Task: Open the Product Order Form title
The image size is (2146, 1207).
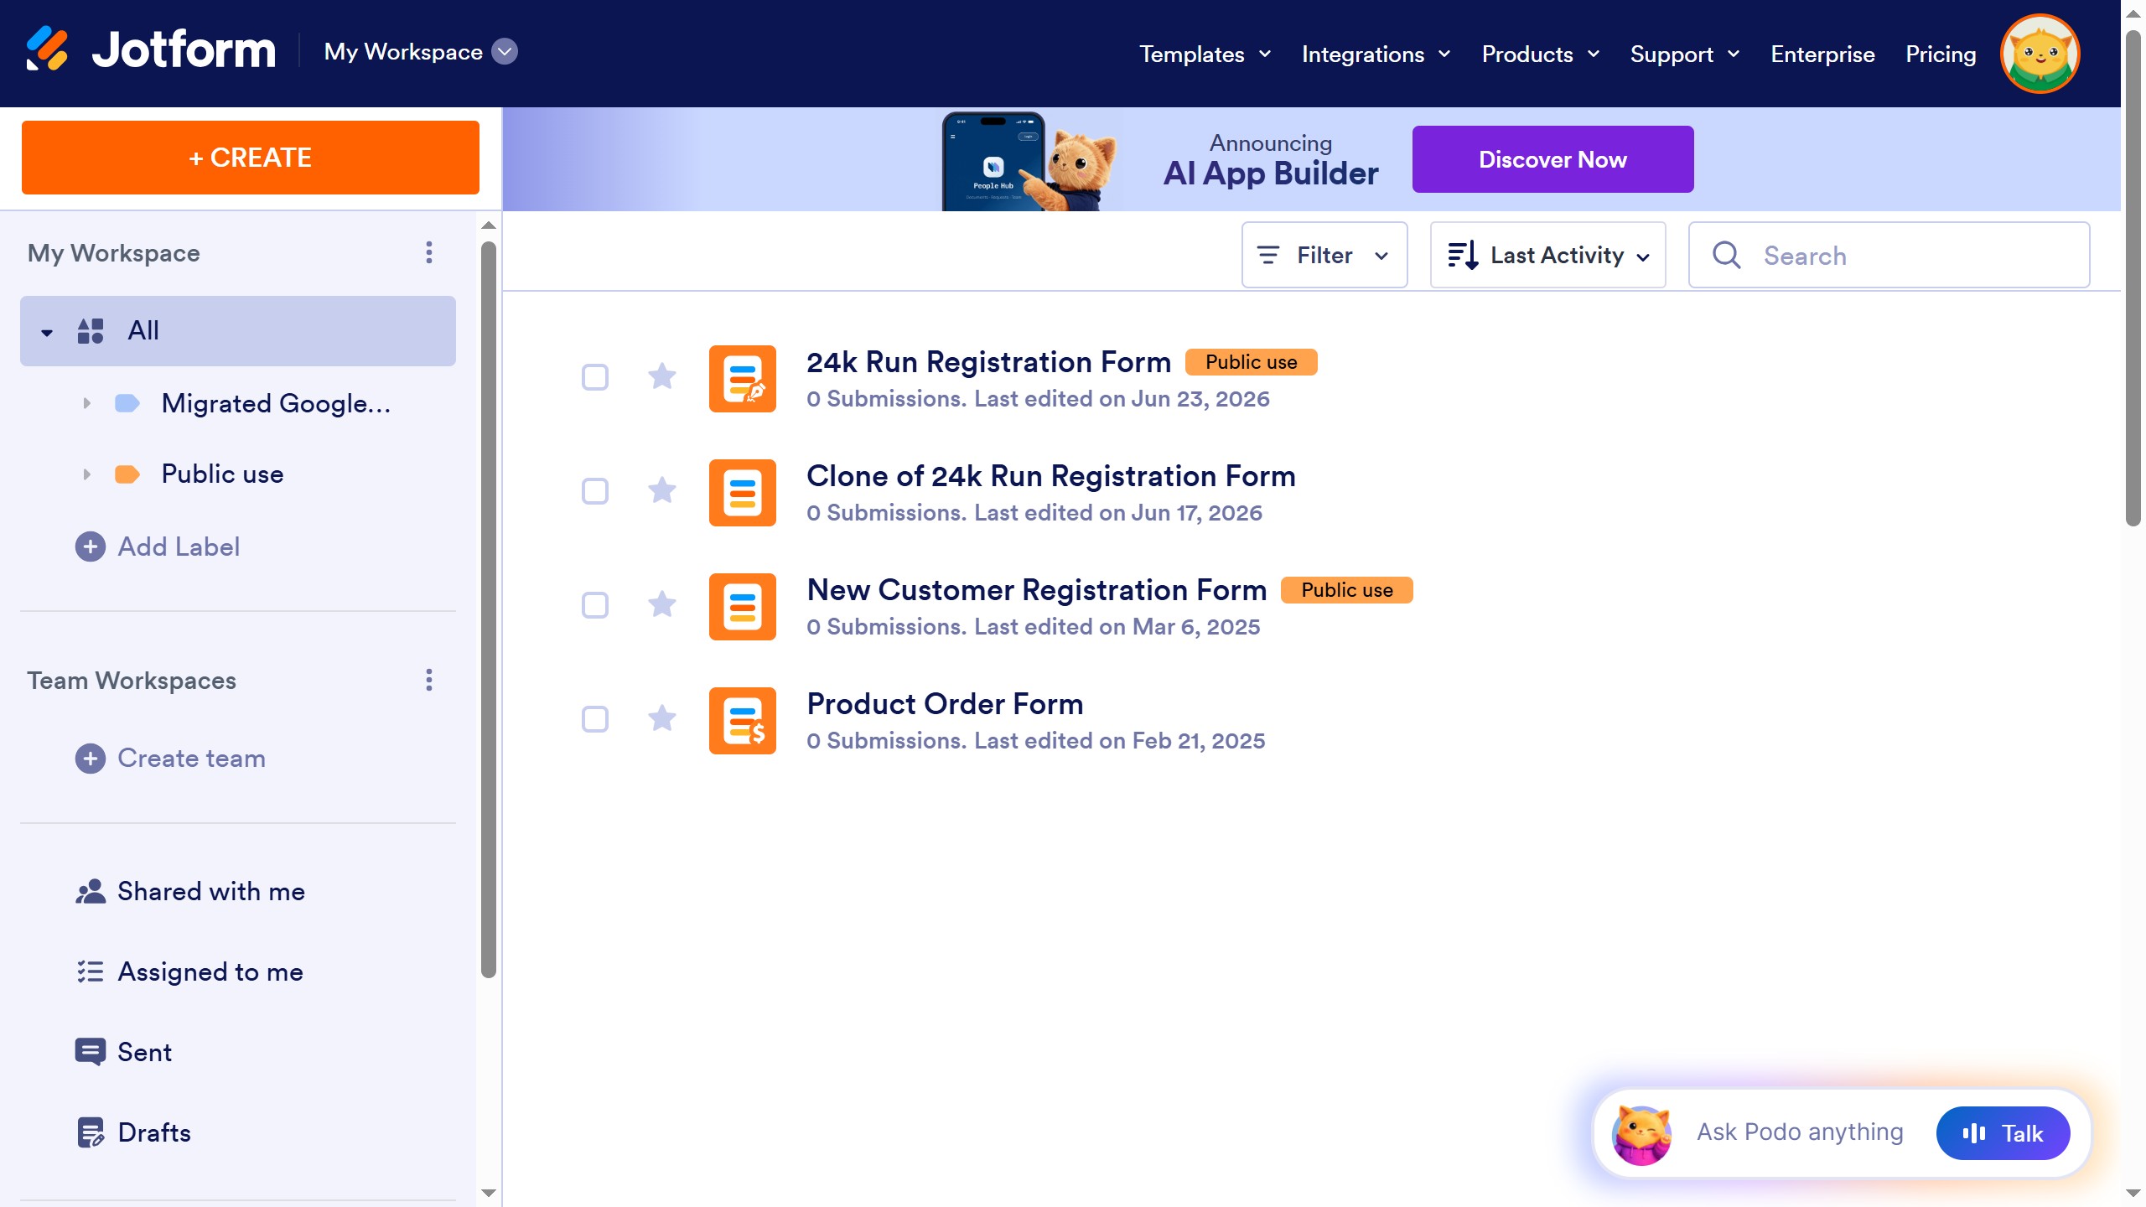Action: pyautogui.click(x=945, y=704)
